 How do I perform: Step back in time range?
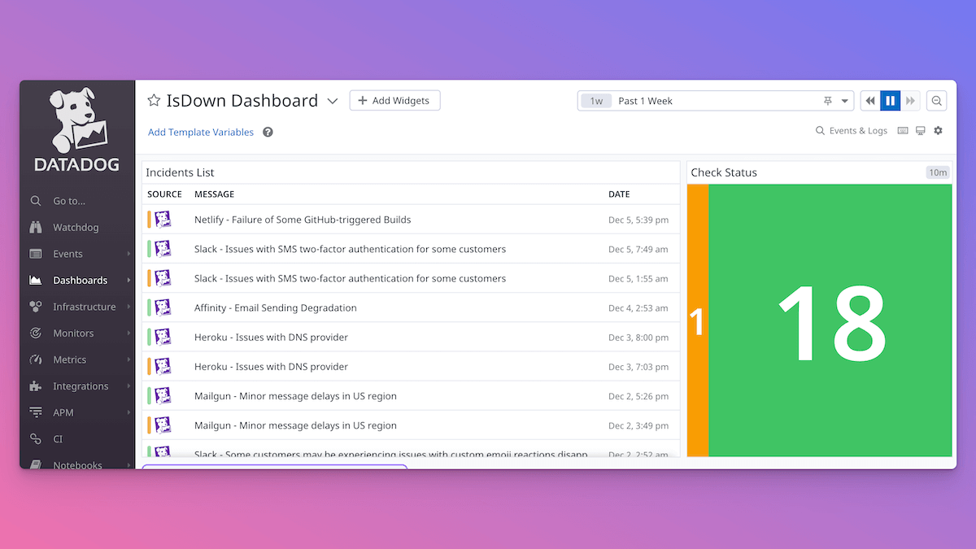point(870,101)
